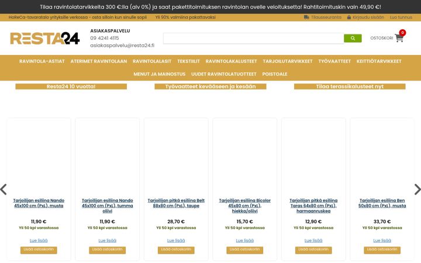Viewport: 421px width, 263px height.
Task: Open Bicolor 45x80 cm hiekka/oliivi title
Action: pyautogui.click(x=245, y=206)
